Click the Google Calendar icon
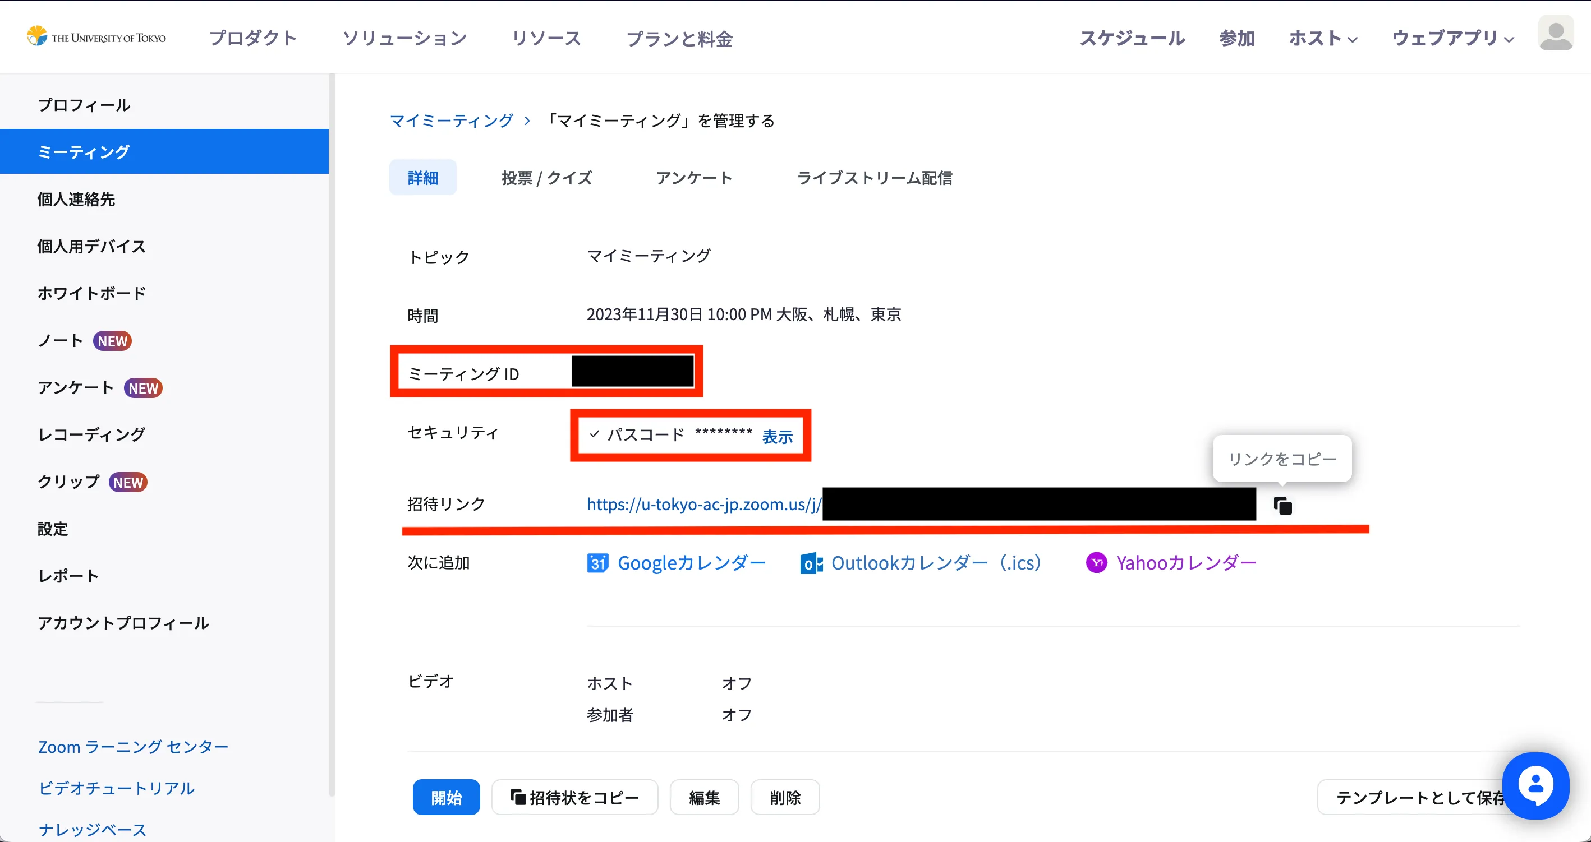Screen dimensions: 1591x842 pos(597,563)
